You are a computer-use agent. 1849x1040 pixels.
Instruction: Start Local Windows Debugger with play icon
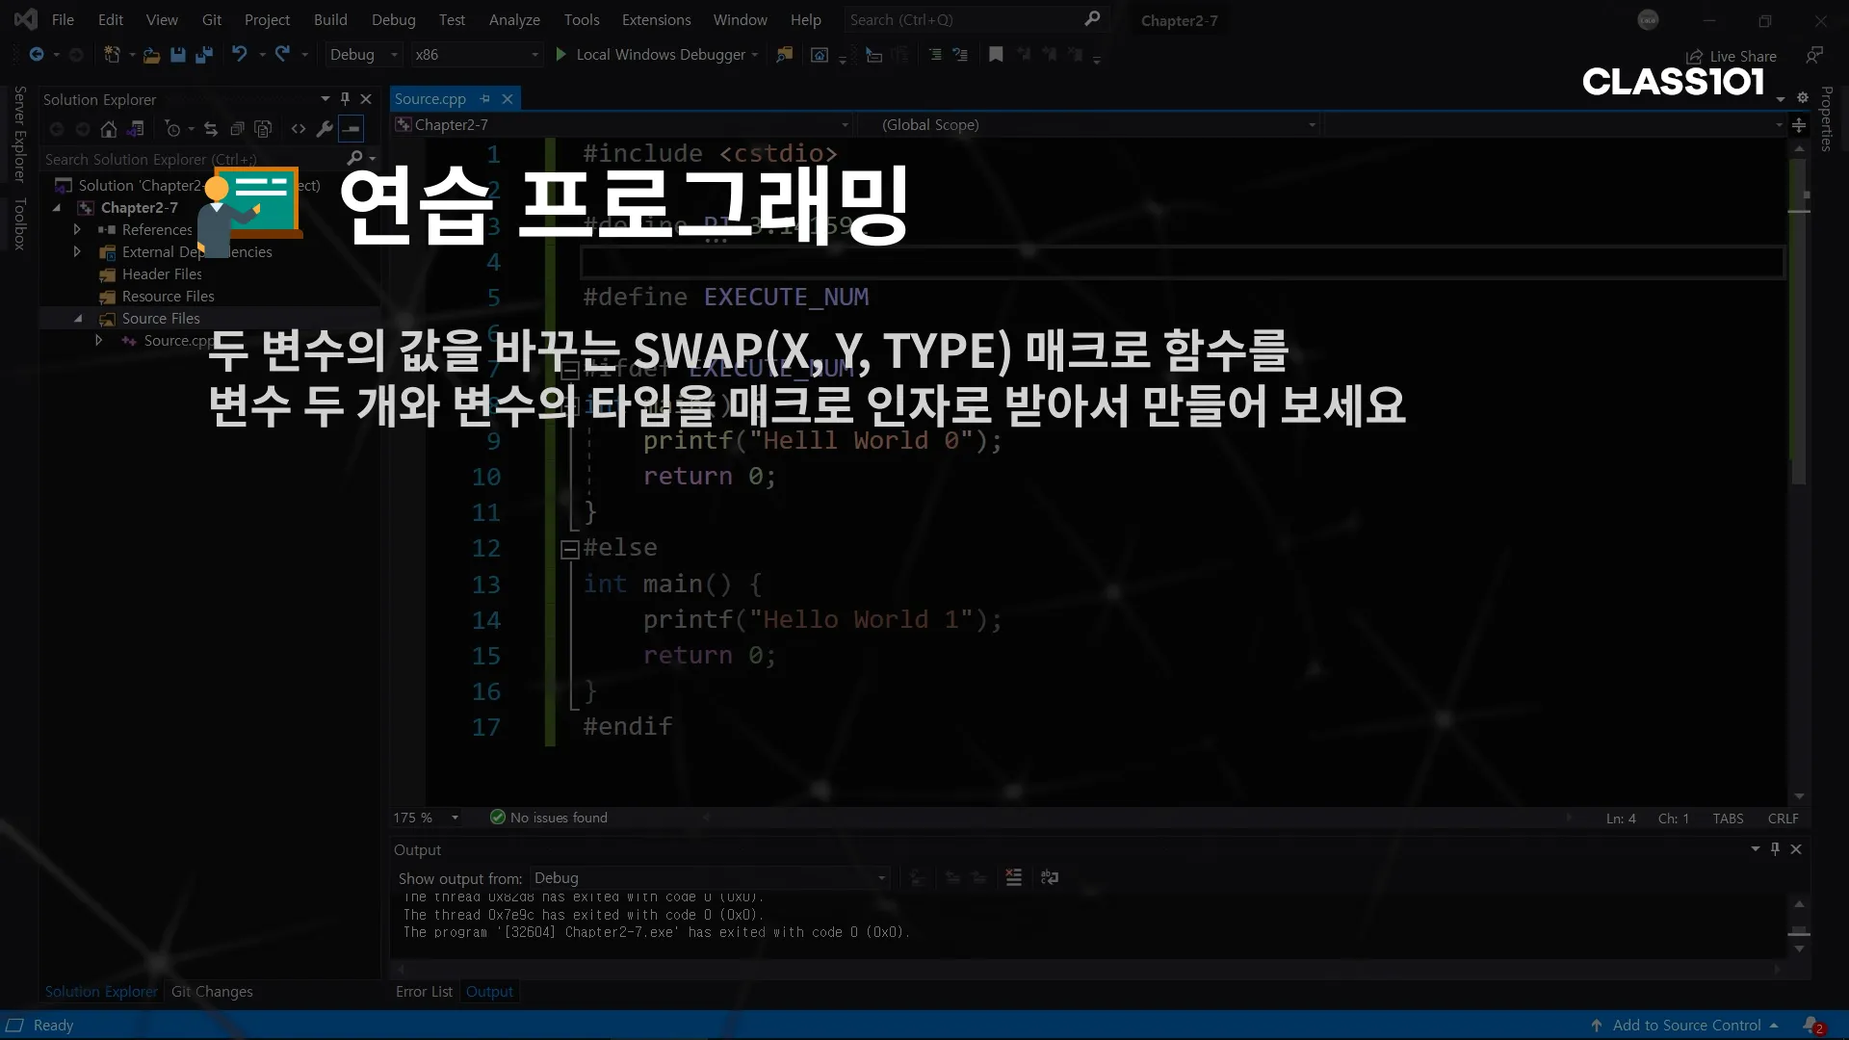pyautogui.click(x=561, y=55)
